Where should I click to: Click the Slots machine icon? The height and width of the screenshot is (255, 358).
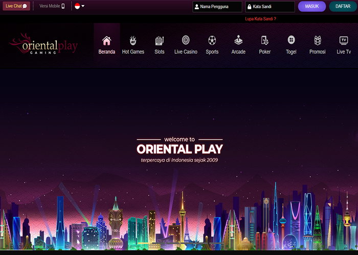tap(160, 40)
